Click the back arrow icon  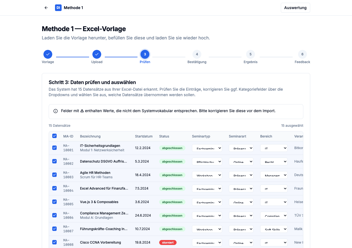click(46, 8)
